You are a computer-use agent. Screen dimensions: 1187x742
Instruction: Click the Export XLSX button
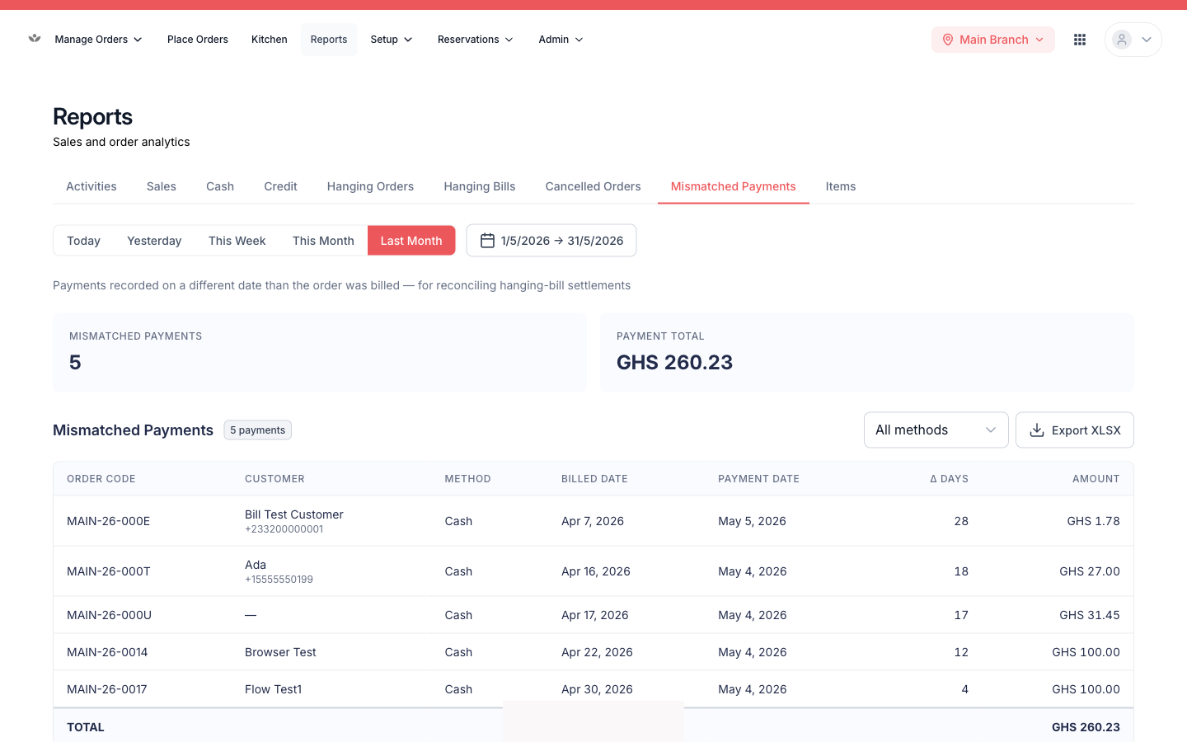click(x=1075, y=430)
